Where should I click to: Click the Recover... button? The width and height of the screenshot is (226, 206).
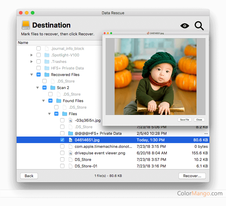[192, 176]
